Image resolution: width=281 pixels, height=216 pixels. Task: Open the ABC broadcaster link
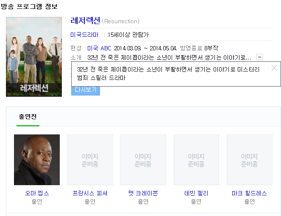click(106, 48)
